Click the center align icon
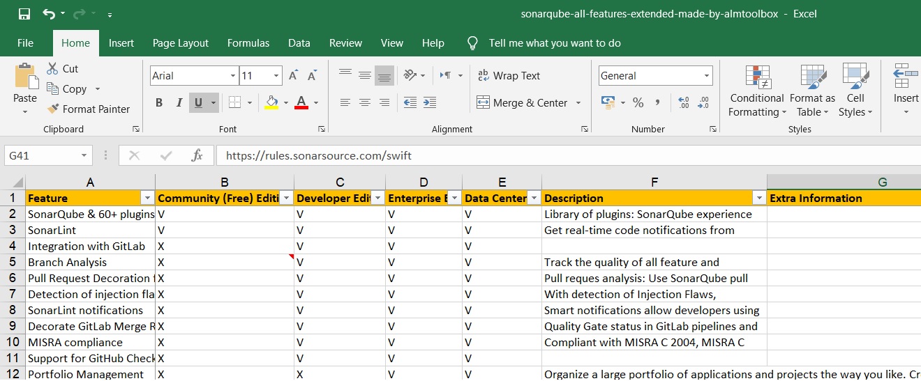 pos(364,102)
